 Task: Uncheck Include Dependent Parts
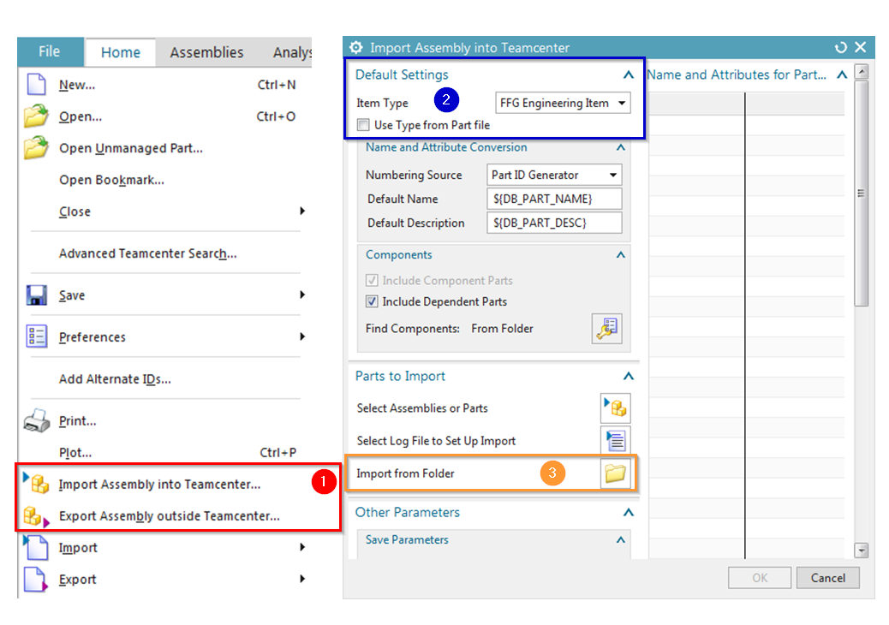(372, 301)
